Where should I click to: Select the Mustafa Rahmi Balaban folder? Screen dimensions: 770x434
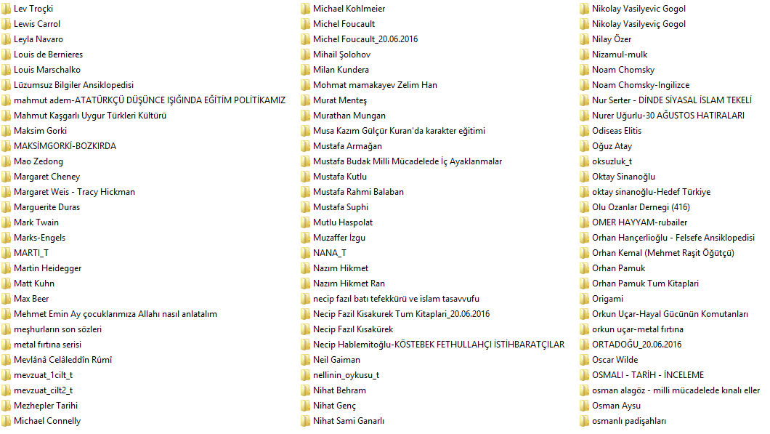(358, 192)
